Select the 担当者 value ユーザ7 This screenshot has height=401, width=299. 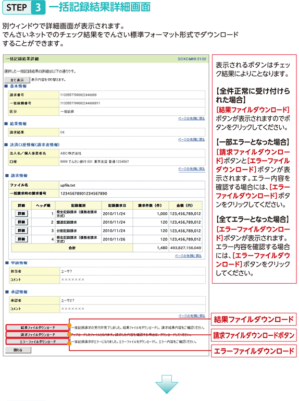click(x=67, y=271)
